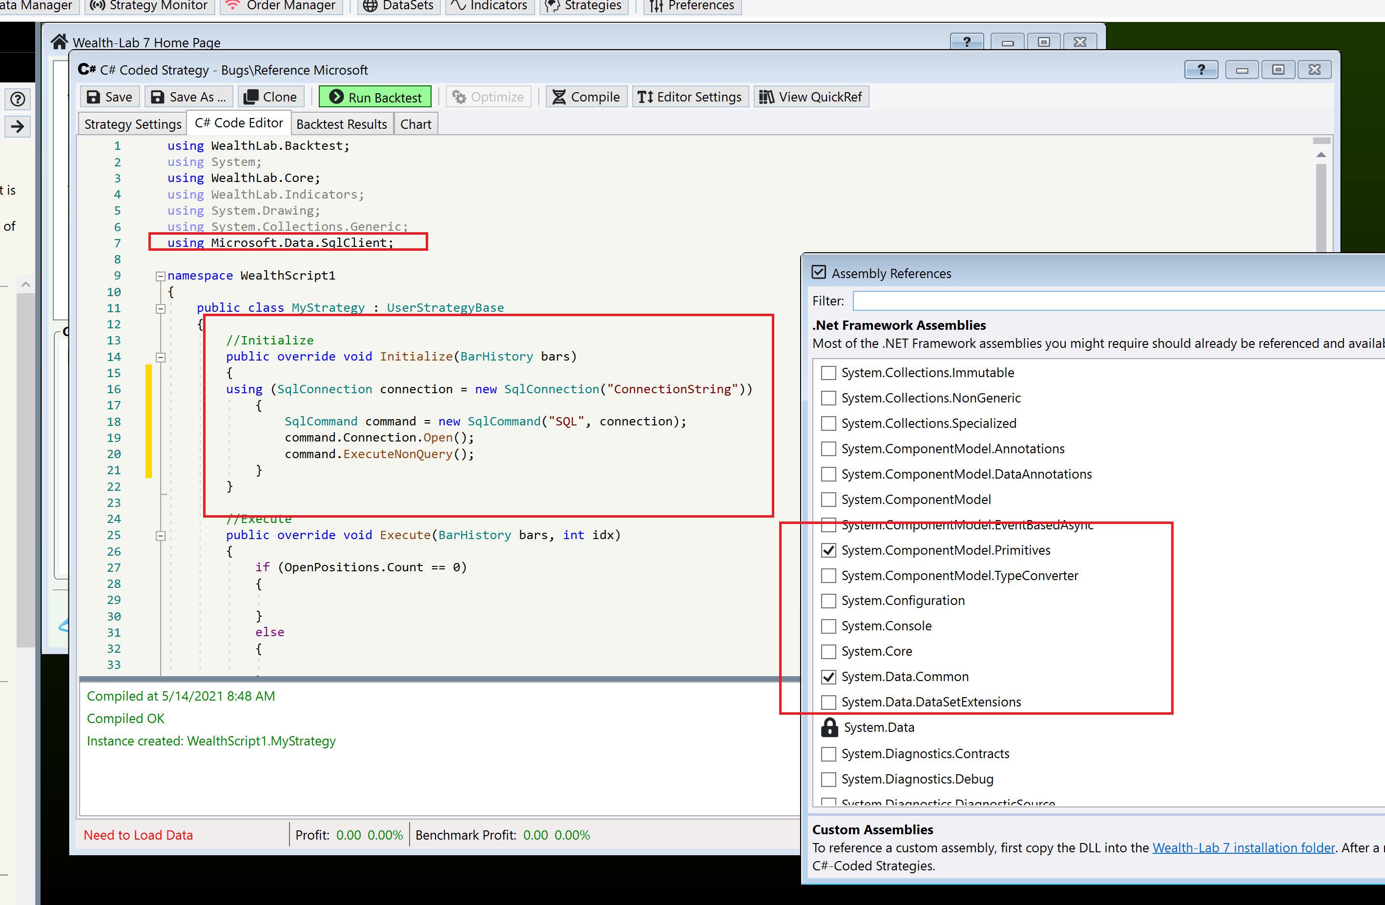Click the Save disk icon button
Viewport: 1385px width, 905px height.
[x=109, y=97]
